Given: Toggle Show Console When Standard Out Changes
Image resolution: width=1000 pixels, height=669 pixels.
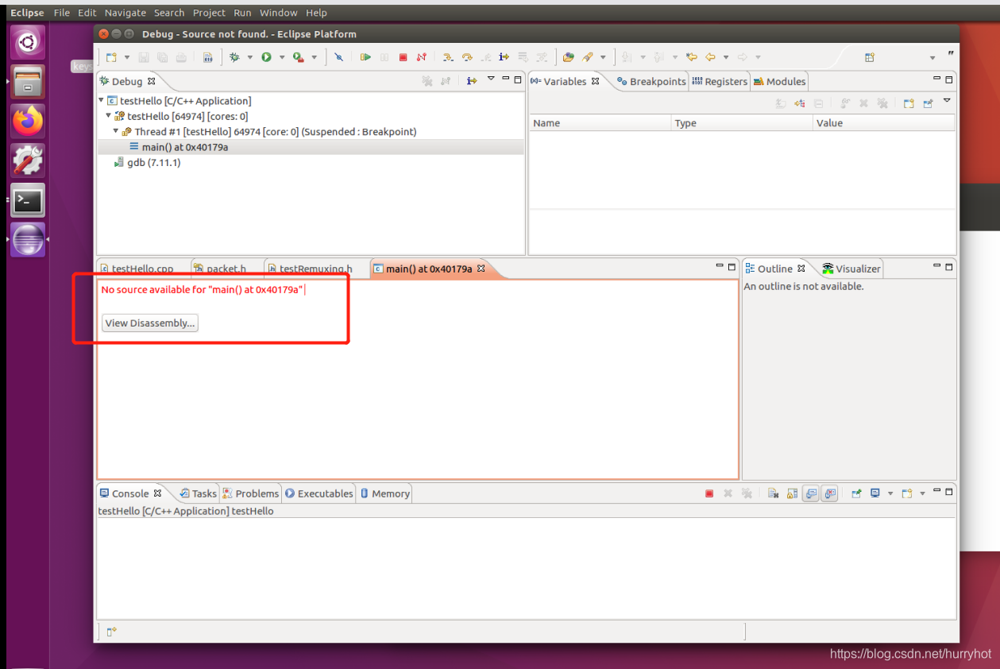Looking at the screenshot, I should pos(811,493).
